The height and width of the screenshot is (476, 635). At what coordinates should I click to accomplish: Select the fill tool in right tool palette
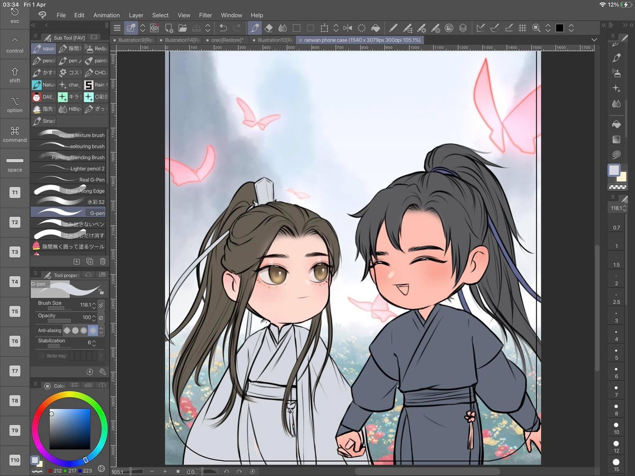pyautogui.click(x=616, y=124)
